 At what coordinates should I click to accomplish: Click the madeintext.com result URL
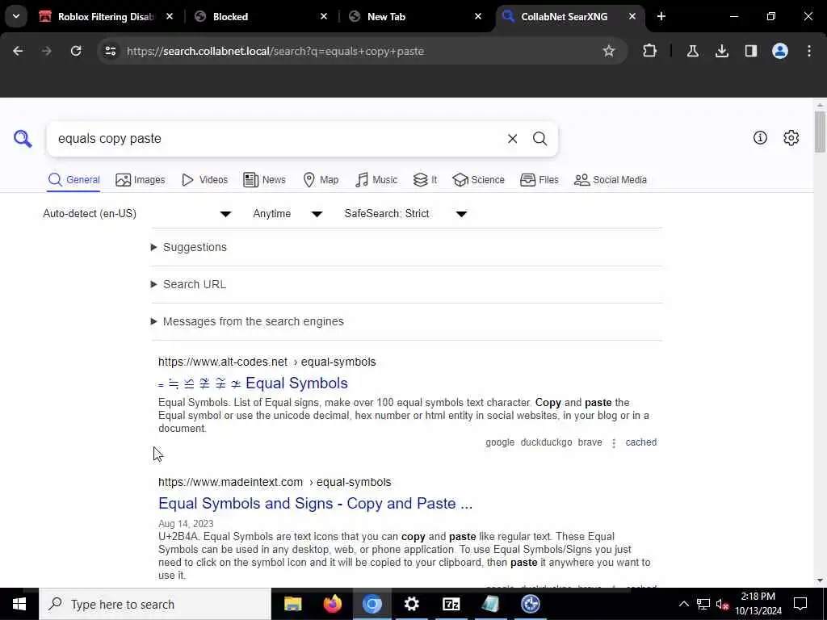pos(275,483)
